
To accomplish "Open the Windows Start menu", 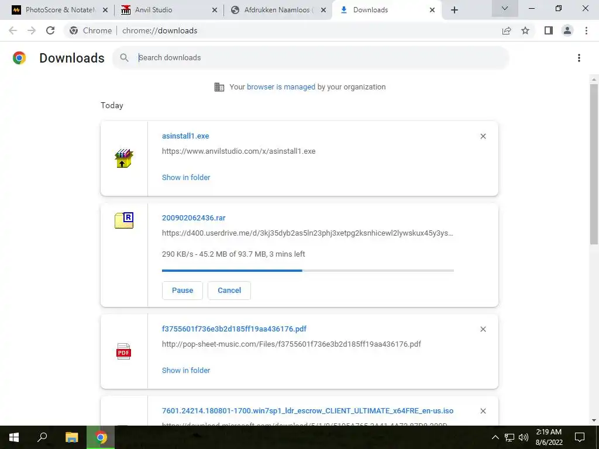I will coord(14,437).
